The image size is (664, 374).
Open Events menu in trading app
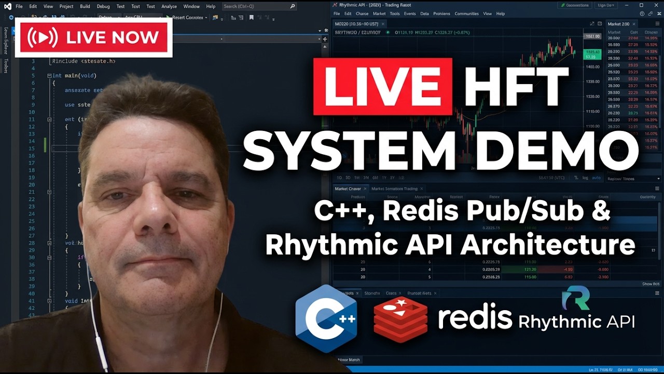tap(410, 14)
